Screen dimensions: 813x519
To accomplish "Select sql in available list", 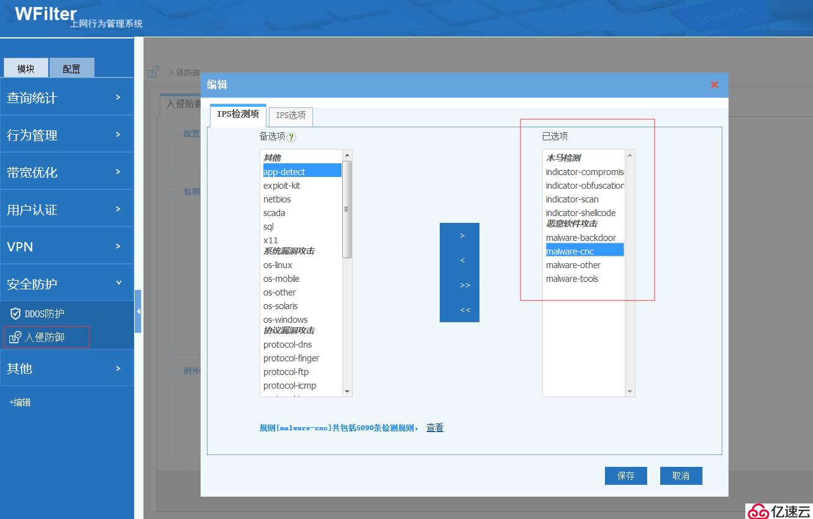I will 302,227.
